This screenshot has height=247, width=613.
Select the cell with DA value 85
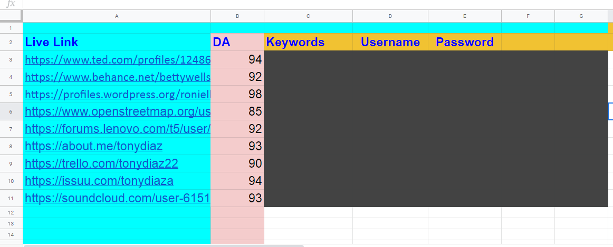237,112
